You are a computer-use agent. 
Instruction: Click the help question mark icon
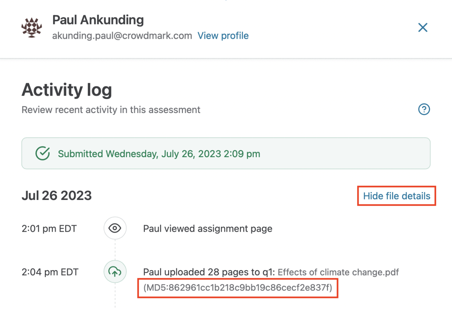click(424, 109)
